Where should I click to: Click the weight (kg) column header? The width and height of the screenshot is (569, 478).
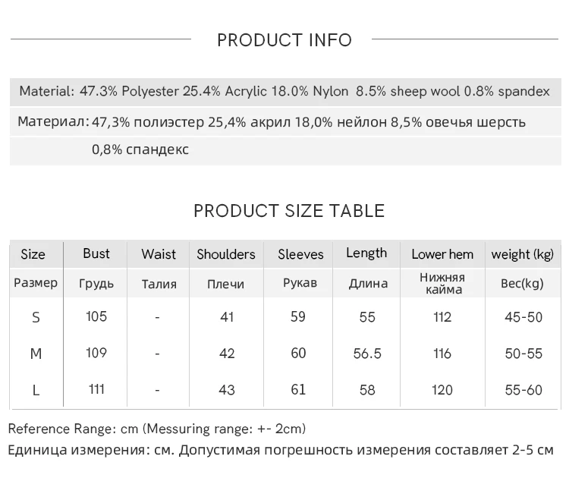(523, 254)
